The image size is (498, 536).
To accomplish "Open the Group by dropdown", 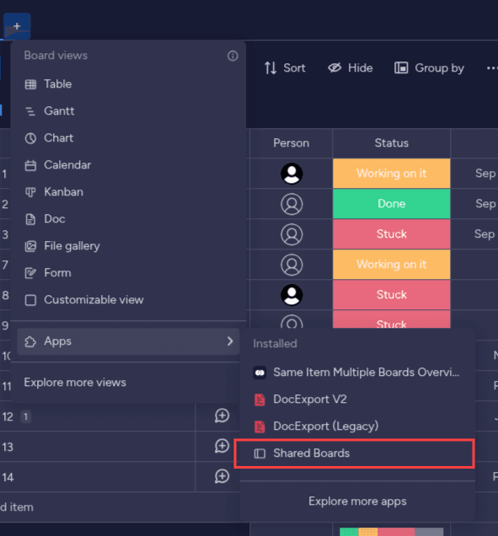I will click(429, 67).
